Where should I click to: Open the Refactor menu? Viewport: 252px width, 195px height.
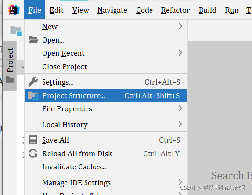click(175, 10)
